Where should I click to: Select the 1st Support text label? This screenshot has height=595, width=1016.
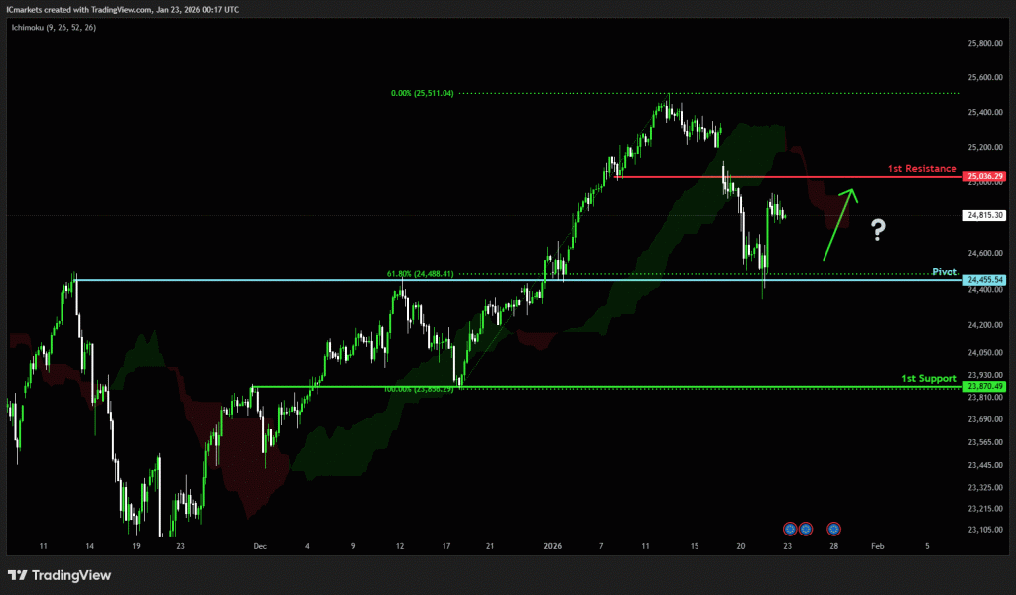pos(929,378)
